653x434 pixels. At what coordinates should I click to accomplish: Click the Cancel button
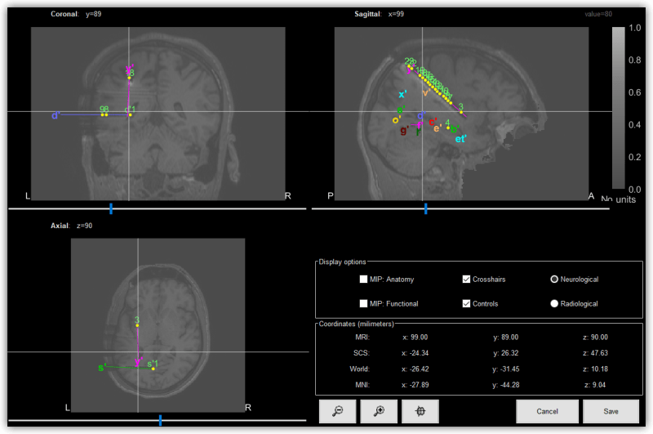point(547,411)
